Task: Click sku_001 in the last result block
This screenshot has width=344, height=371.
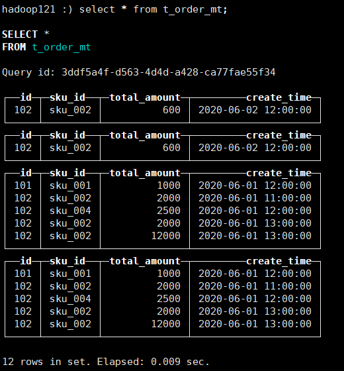Action: tap(70, 274)
